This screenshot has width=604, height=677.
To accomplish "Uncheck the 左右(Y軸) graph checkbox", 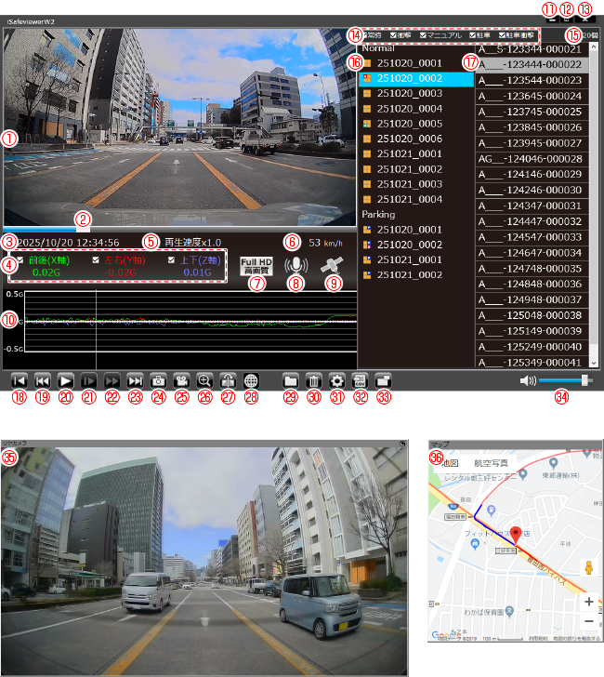I will coord(96,260).
